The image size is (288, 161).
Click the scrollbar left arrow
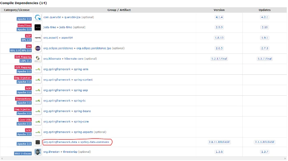[x=2, y=159]
